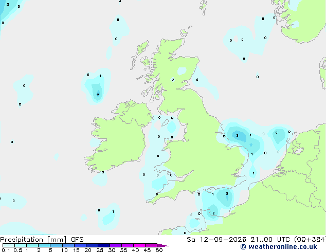Click the legend label '50'

coord(159,250)
